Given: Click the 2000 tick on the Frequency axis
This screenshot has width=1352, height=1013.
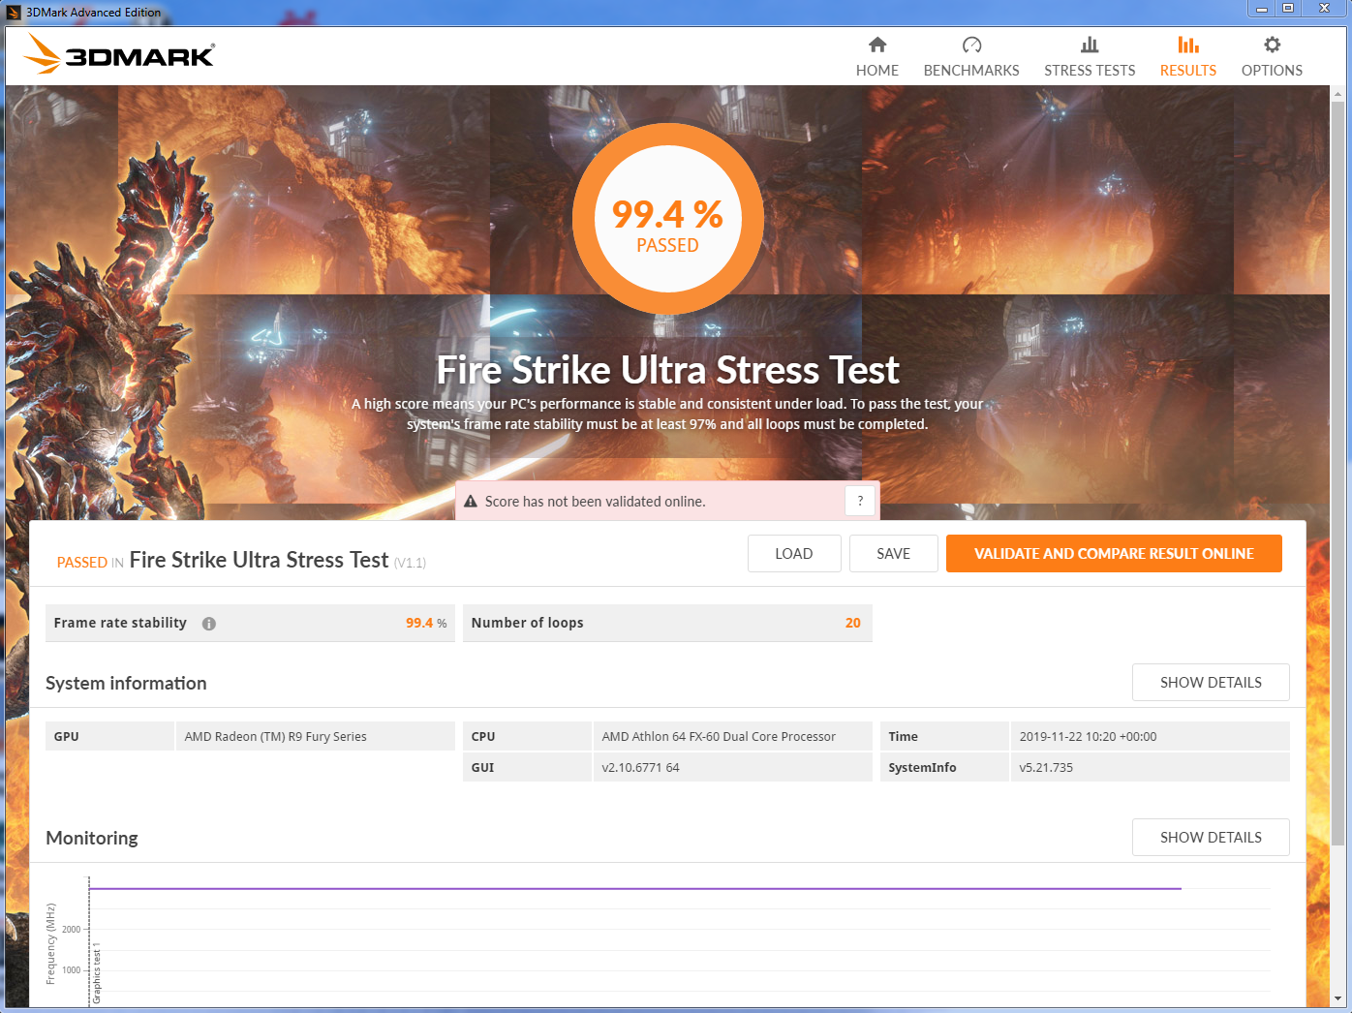Looking at the screenshot, I should 72,930.
